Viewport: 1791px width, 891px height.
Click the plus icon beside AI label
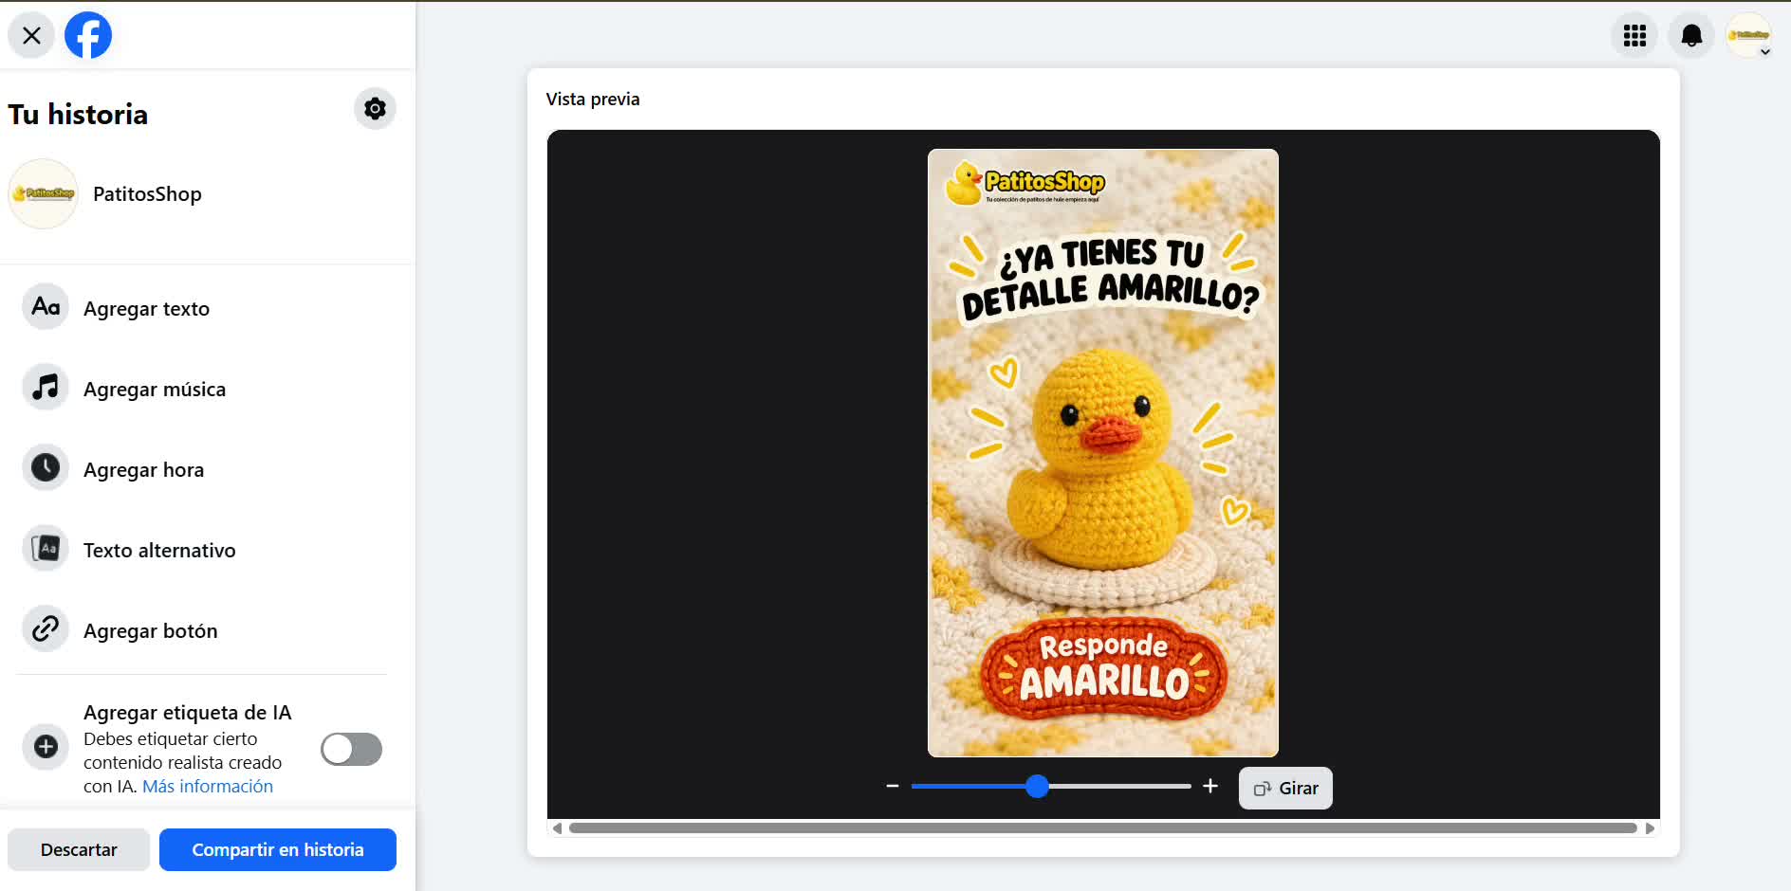[46, 747]
